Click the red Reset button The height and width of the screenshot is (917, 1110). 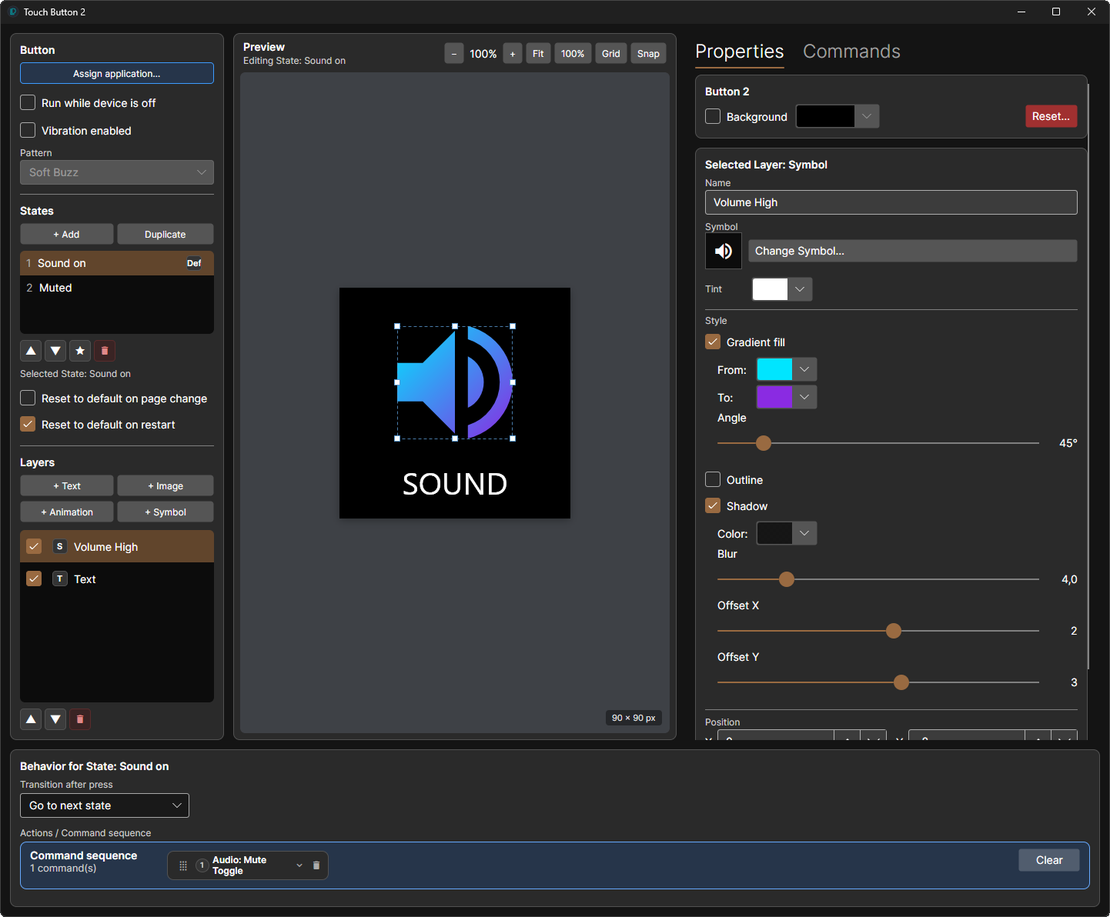coord(1051,116)
